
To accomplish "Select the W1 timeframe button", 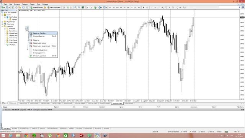I will pyautogui.click(x=135, y=7).
